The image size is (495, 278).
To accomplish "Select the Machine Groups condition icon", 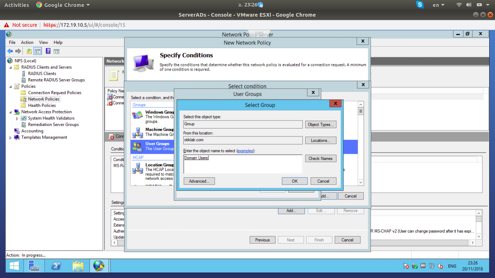I will [137, 132].
